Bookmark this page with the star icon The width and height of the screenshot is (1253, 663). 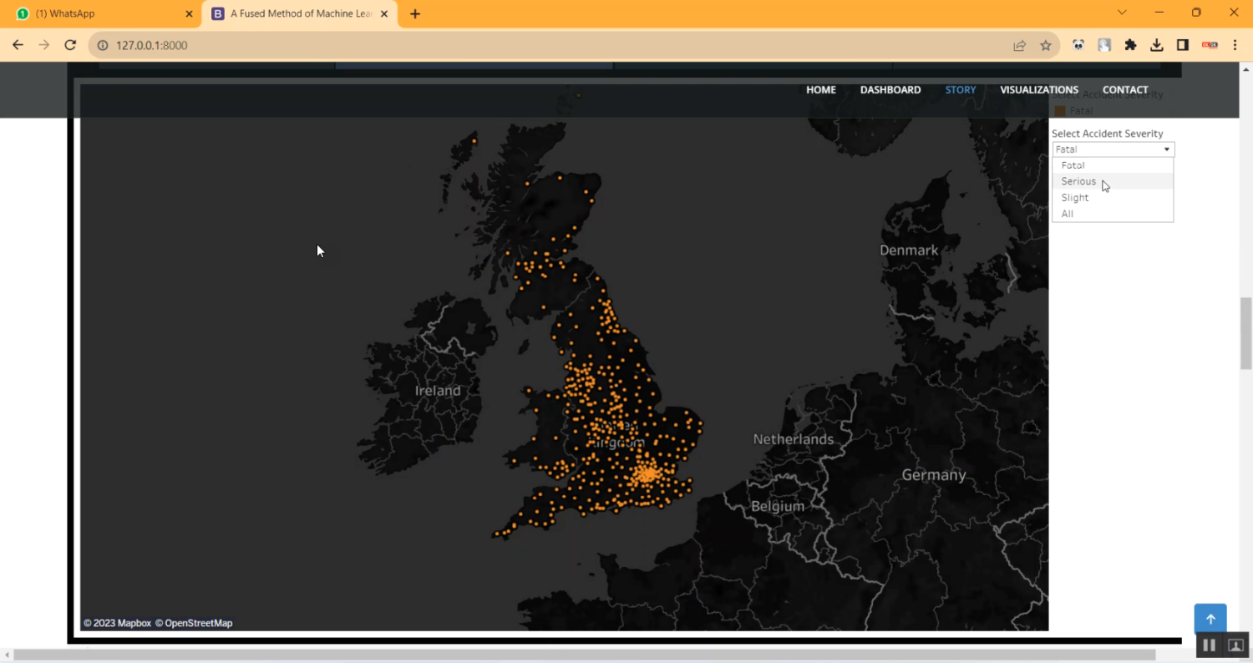pyautogui.click(x=1045, y=45)
